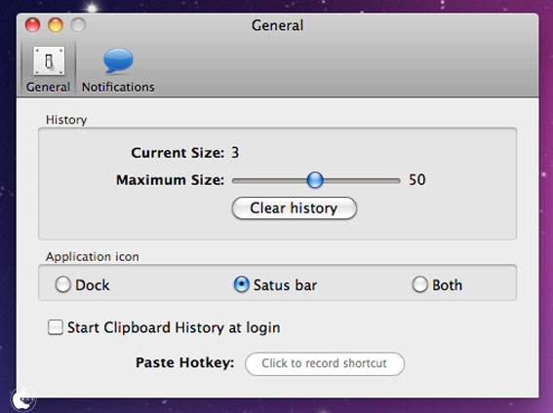
Task: Click the Maximum Size slider knob
Action: coord(315,180)
